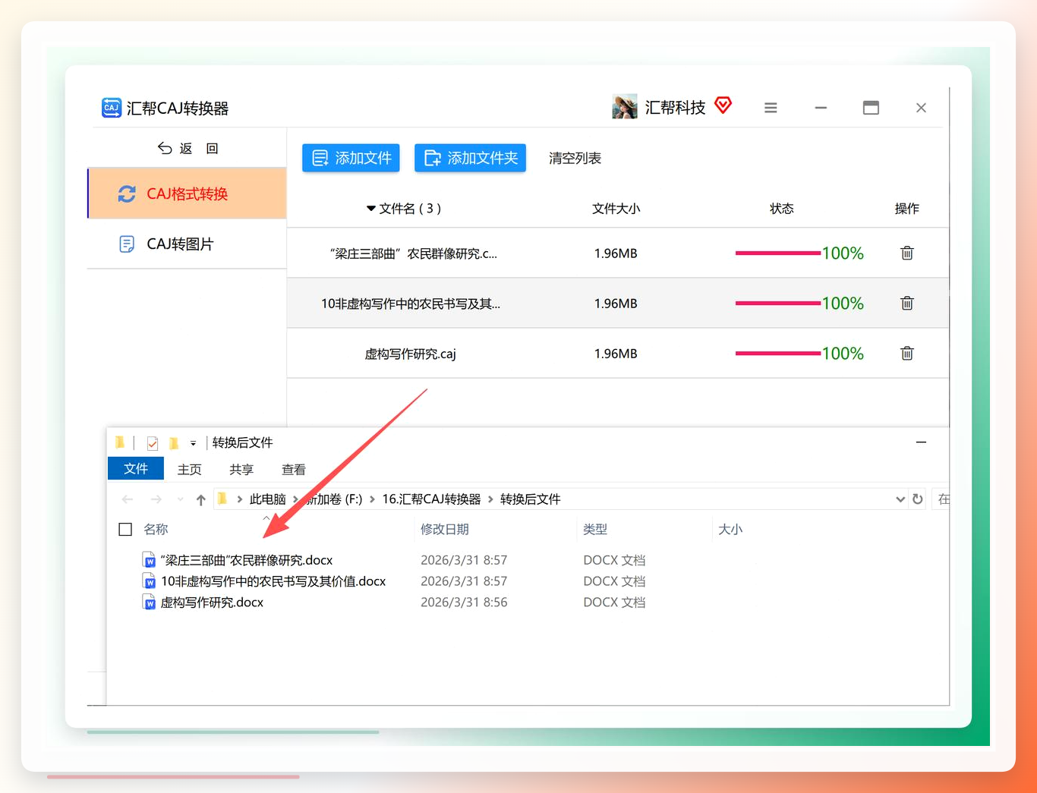This screenshot has width=1037, height=793.
Task: Click the Explorer search box
Action: point(941,499)
